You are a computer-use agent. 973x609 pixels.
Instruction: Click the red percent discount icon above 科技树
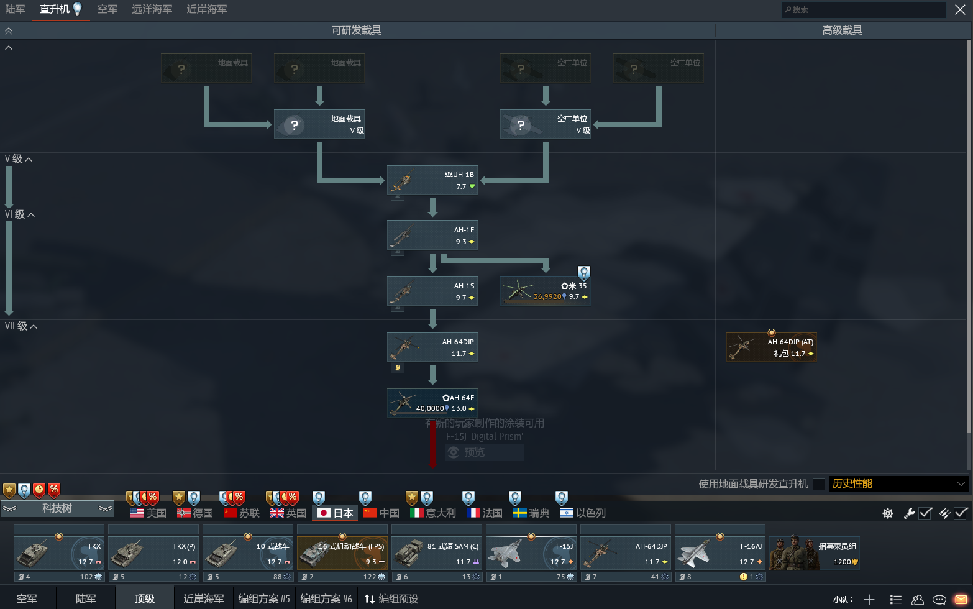54,491
